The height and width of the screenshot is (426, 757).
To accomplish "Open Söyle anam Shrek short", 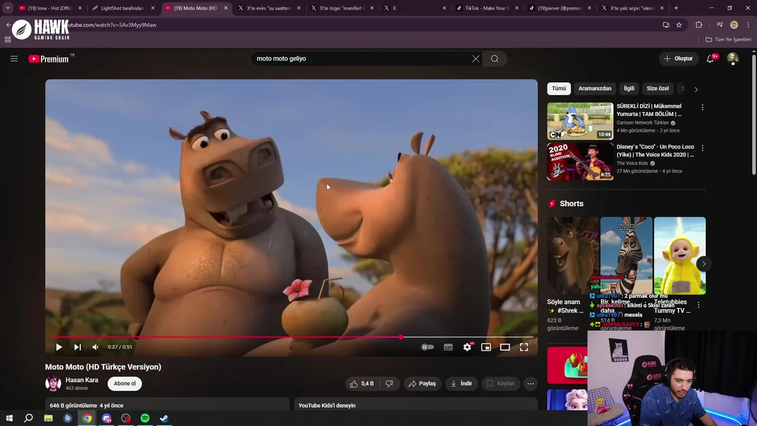I will (572, 256).
